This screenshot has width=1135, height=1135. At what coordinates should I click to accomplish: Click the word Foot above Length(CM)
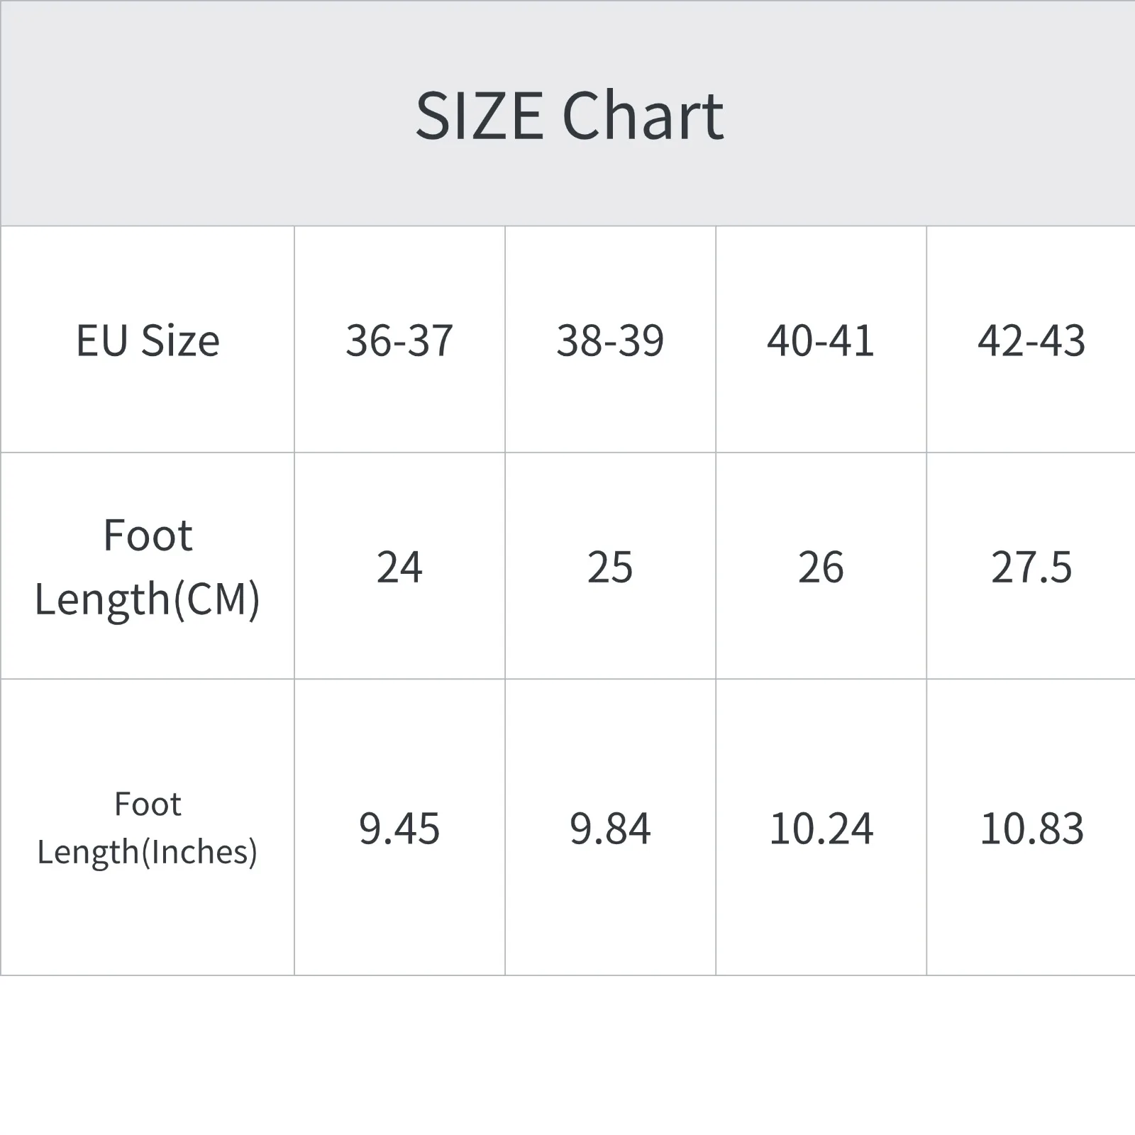pyautogui.click(x=148, y=535)
